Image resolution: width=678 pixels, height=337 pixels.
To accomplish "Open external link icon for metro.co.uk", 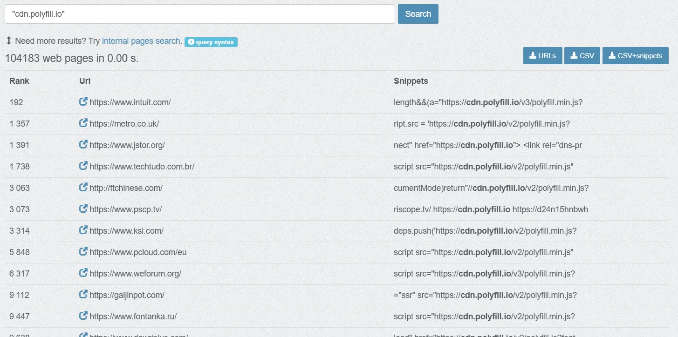I will (x=83, y=123).
